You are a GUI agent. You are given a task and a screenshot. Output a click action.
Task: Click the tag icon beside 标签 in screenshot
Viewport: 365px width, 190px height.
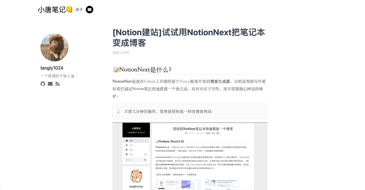127,150
